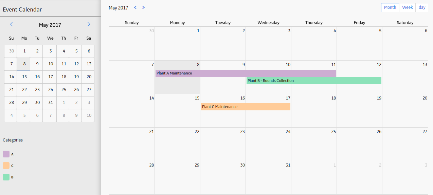Click day 3 in main calendar grid
Viewport: 433px width, 195px height.
pos(268,44)
